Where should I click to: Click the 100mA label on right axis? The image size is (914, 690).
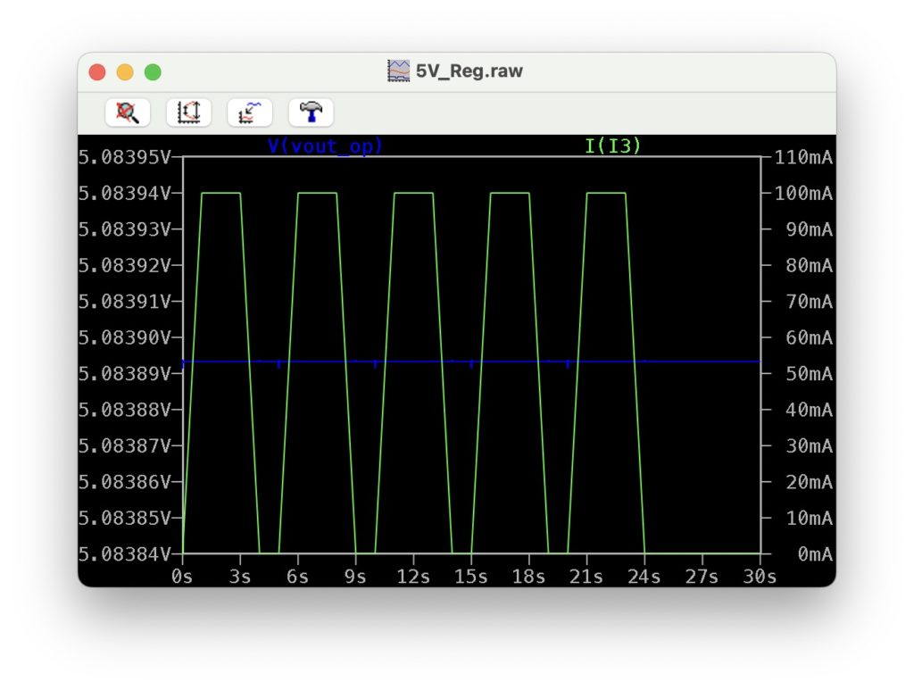tap(802, 193)
